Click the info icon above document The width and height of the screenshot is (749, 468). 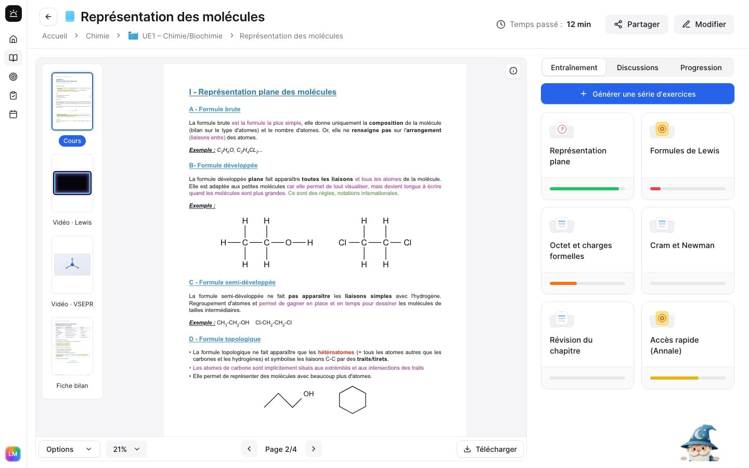point(513,71)
